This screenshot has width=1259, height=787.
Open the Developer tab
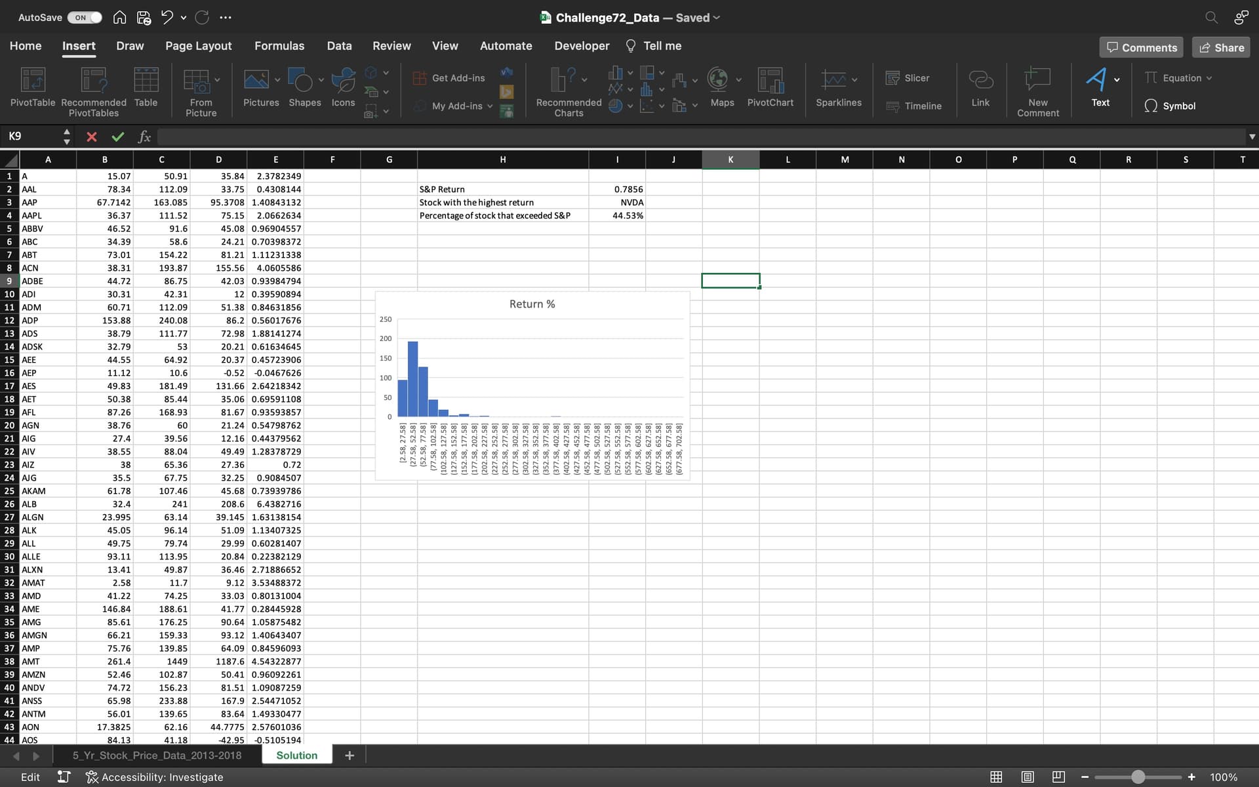(x=582, y=46)
